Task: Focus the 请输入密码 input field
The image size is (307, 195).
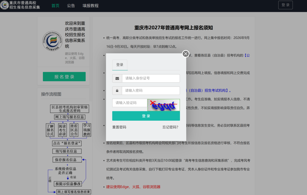Action: click(151, 91)
